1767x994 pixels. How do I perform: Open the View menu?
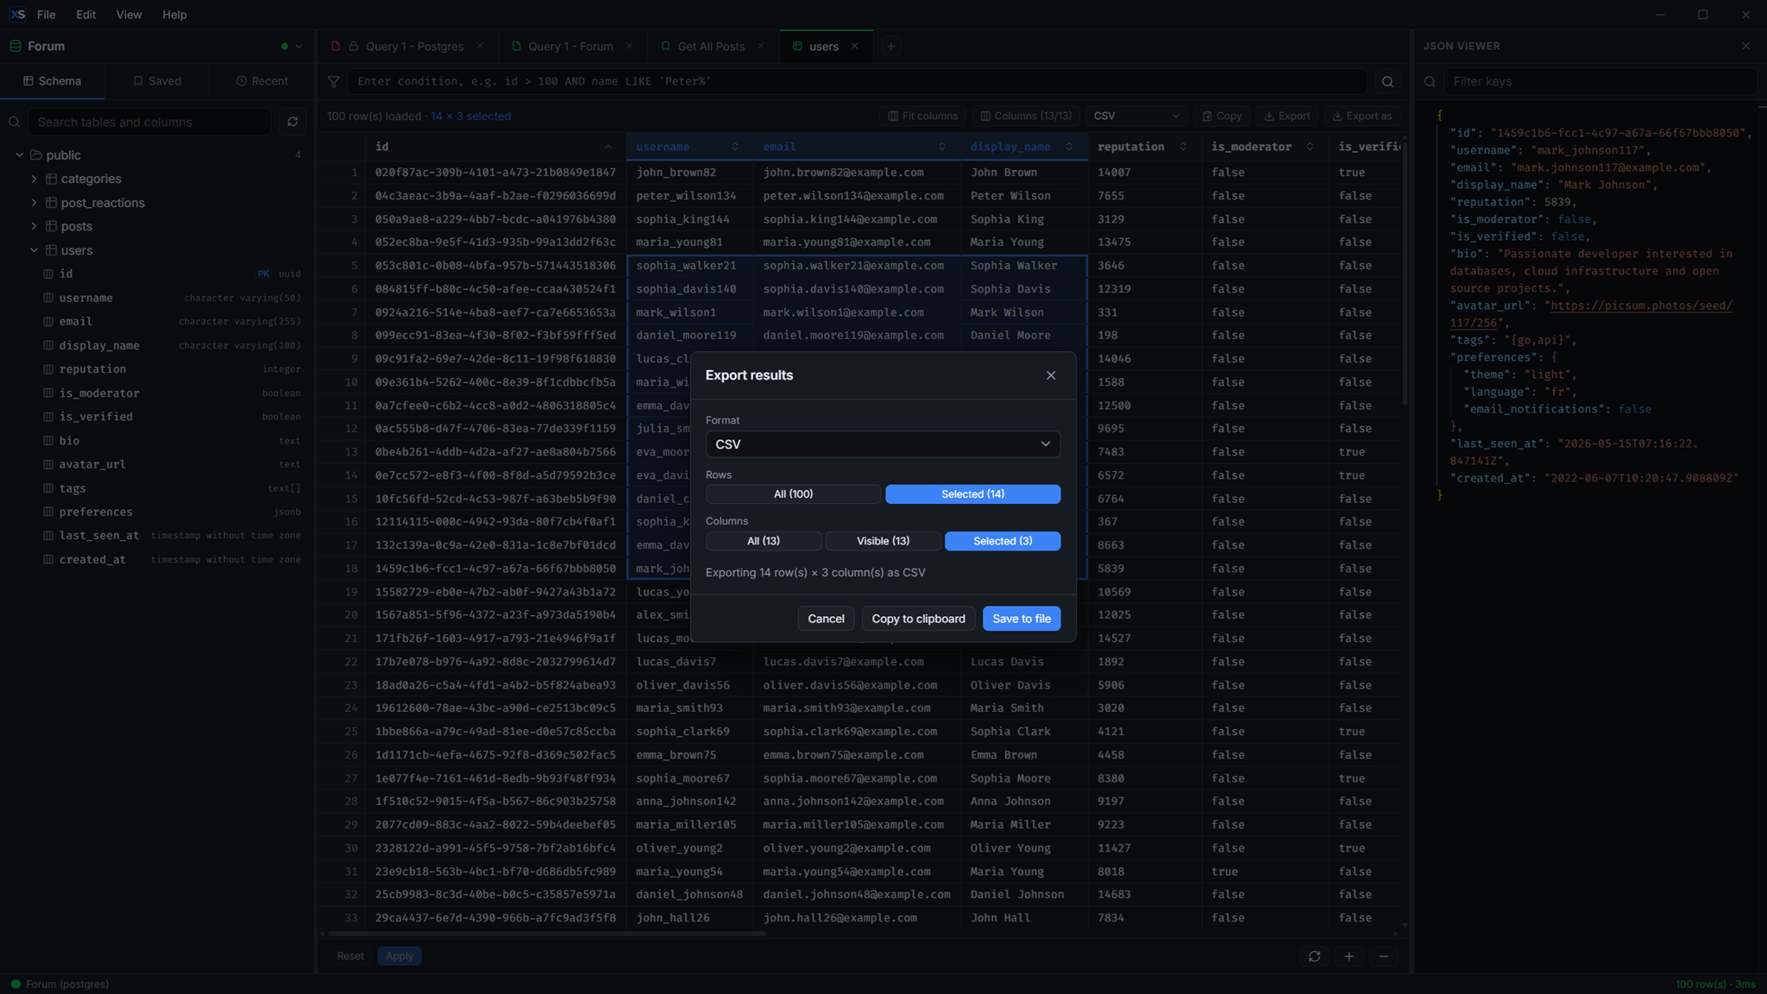(129, 15)
